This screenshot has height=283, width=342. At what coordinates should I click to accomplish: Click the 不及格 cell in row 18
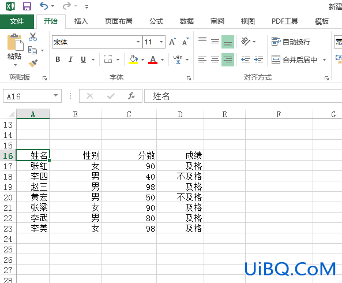click(180, 176)
